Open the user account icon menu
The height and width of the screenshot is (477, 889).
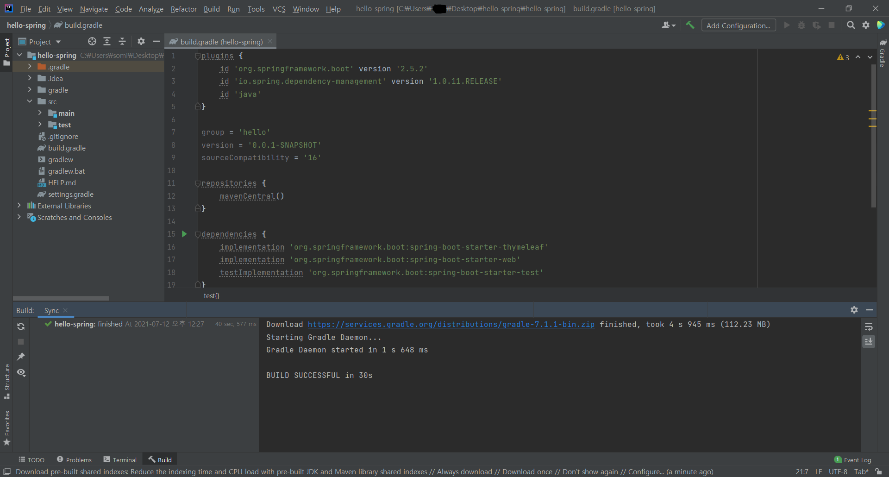[669, 25]
